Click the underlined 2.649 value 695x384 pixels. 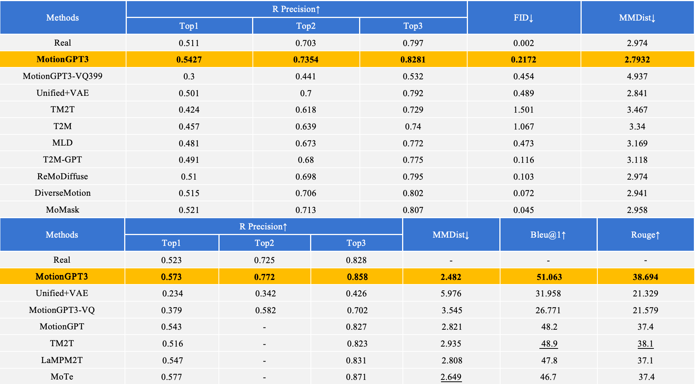click(x=451, y=377)
